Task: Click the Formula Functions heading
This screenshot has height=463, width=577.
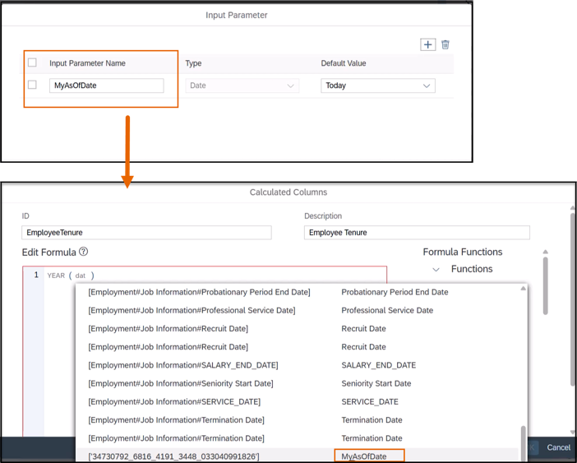Action: (463, 252)
